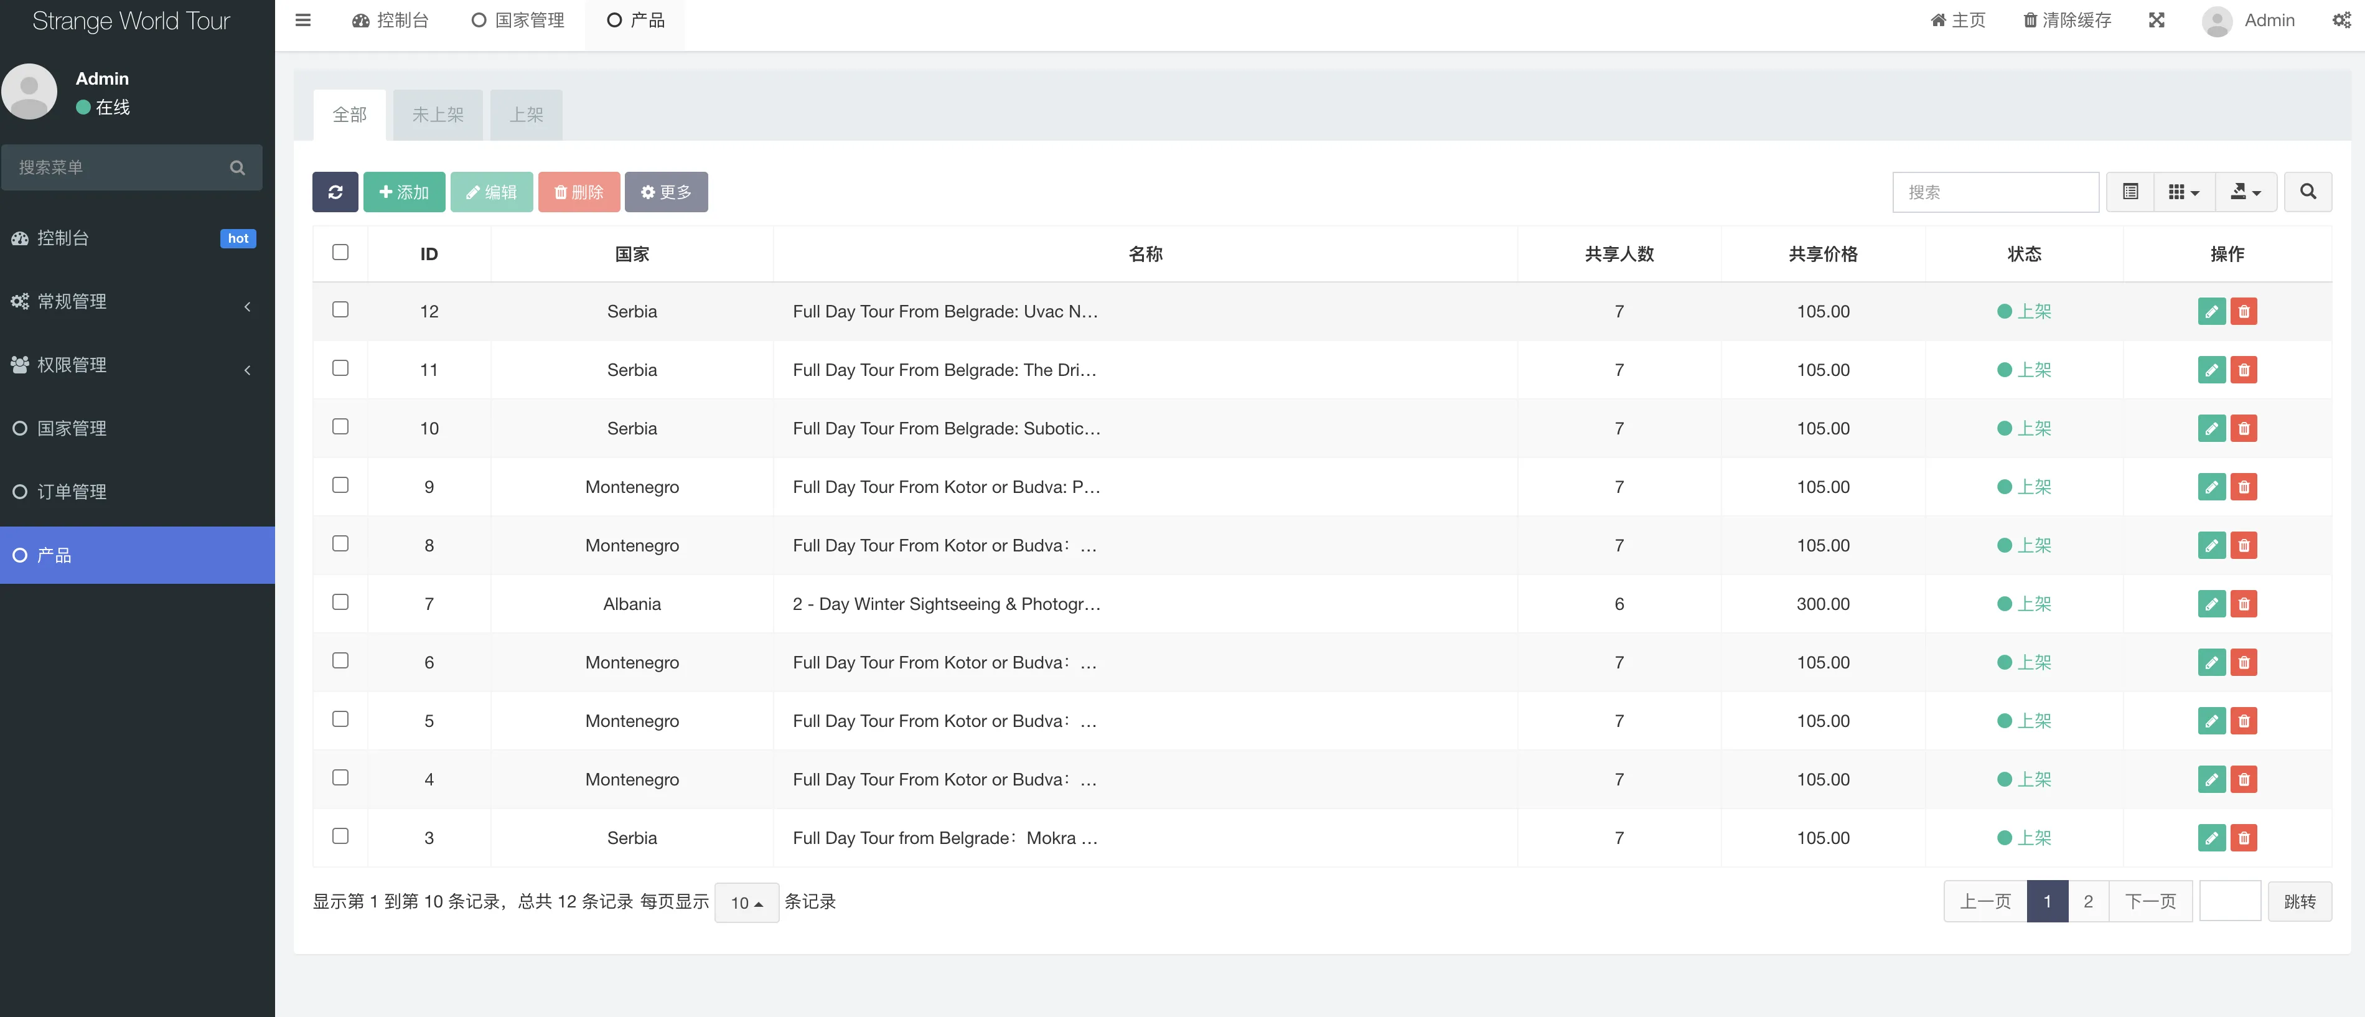Open the 国家管理 top navigation tab

(518, 20)
